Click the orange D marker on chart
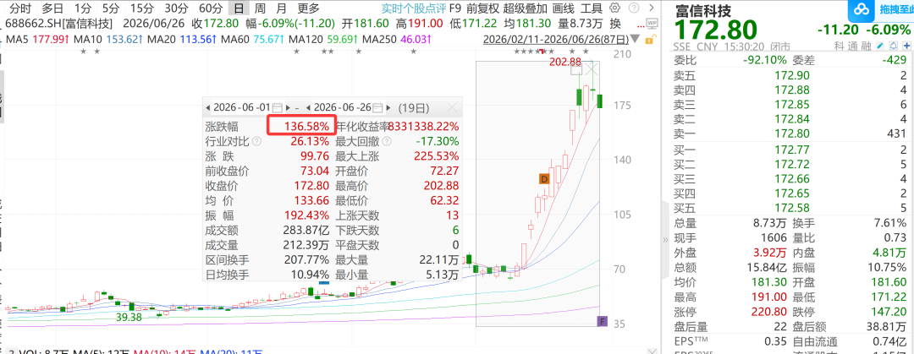 pos(544,179)
